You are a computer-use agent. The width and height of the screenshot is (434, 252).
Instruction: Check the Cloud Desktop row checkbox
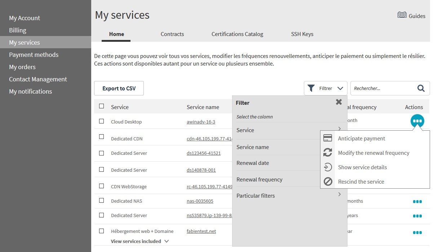[102, 121]
